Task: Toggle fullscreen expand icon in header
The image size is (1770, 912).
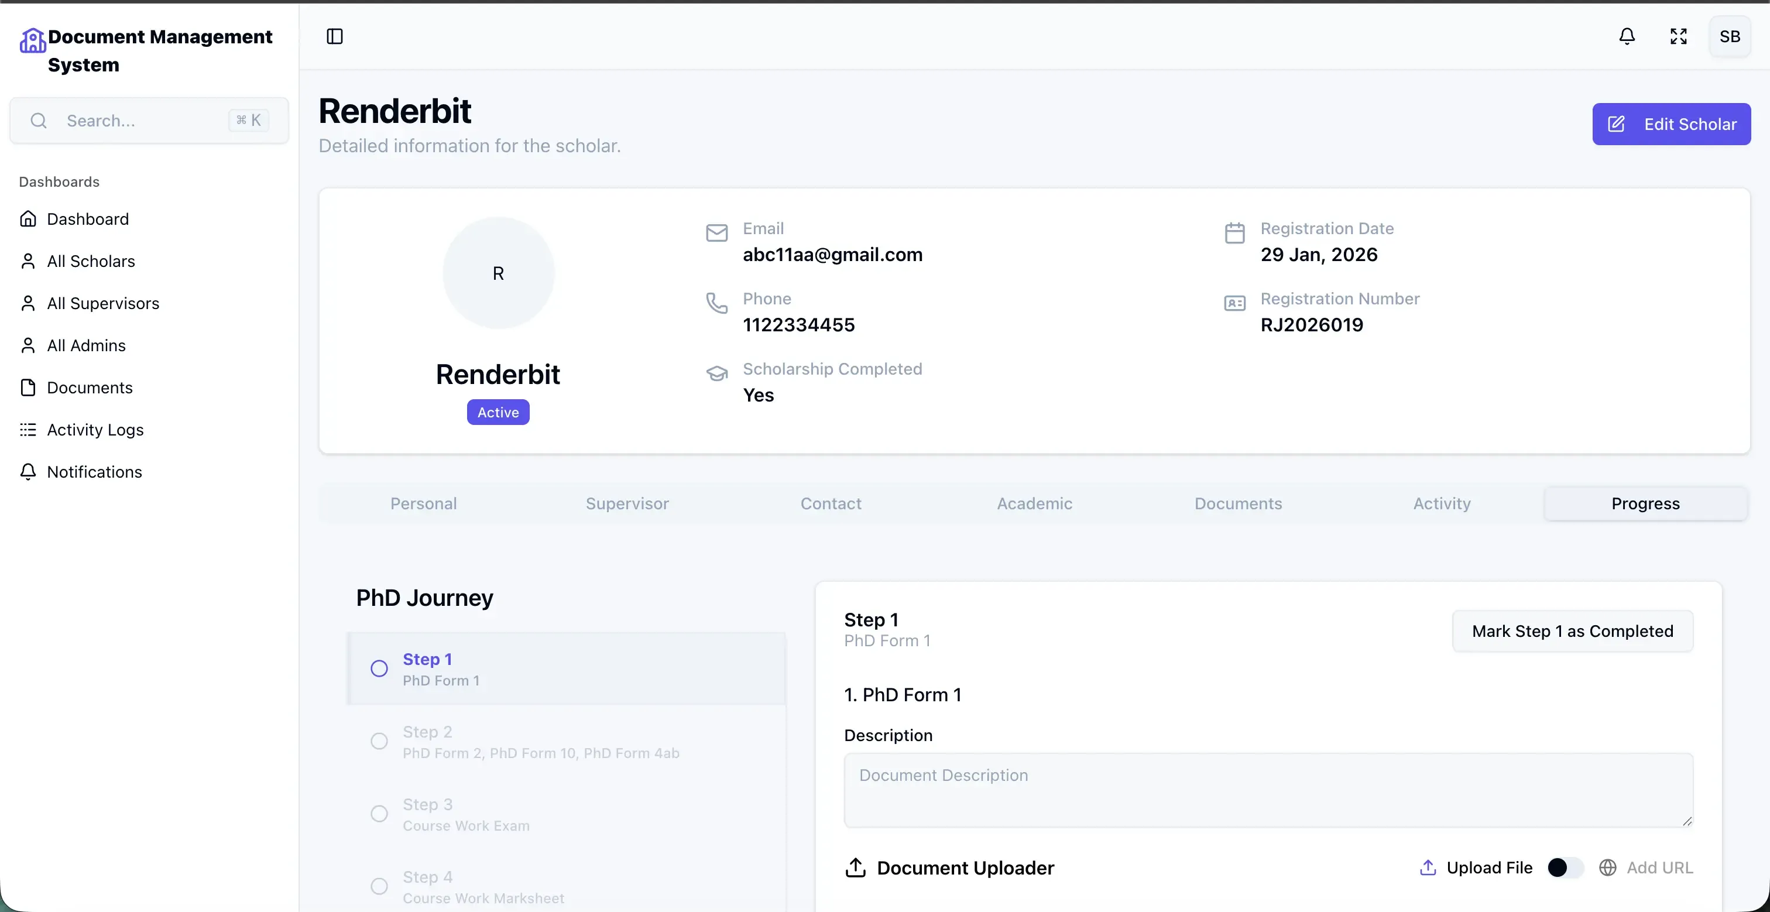Action: point(1679,36)
